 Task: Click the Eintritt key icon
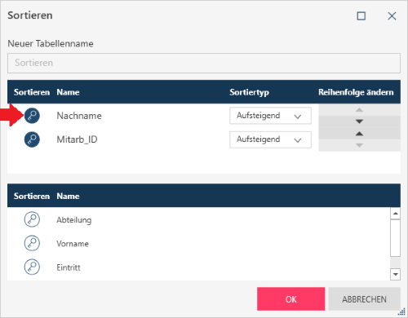32,267
